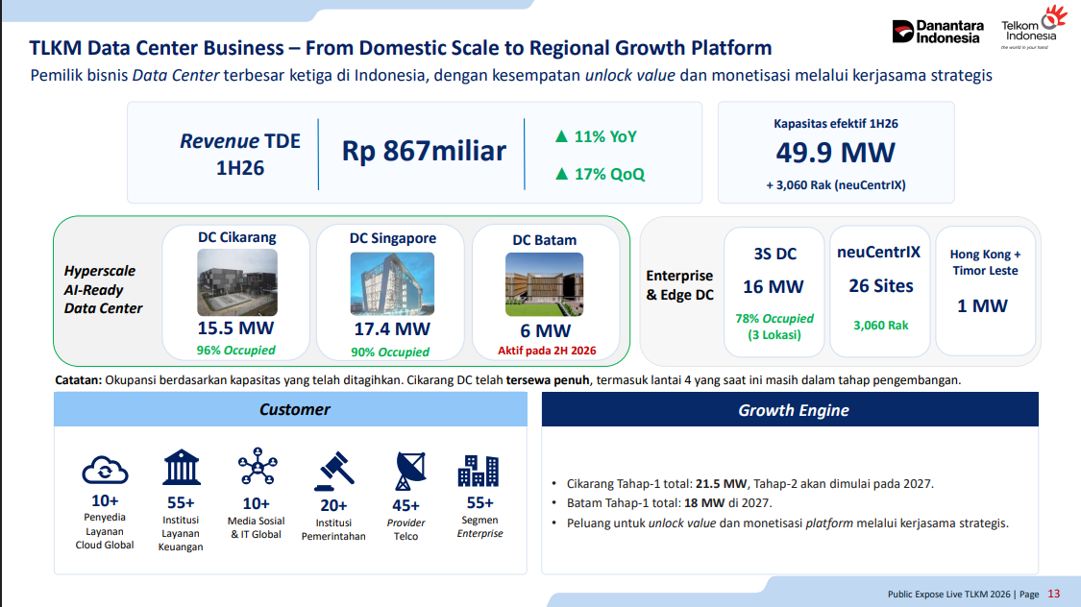Click the 6 MW value
Screen dimensions: 1081x607
point(546,330)
